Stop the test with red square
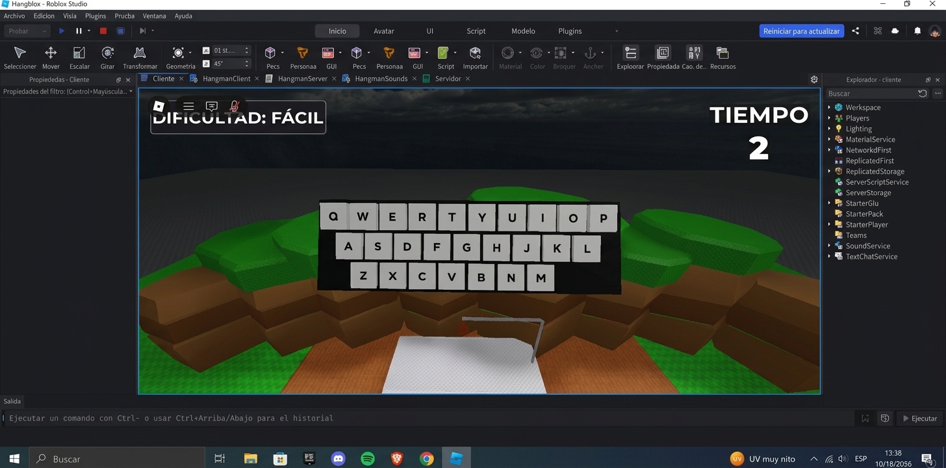The height and width of the screenshot is (468, 946). pos(103,31)
